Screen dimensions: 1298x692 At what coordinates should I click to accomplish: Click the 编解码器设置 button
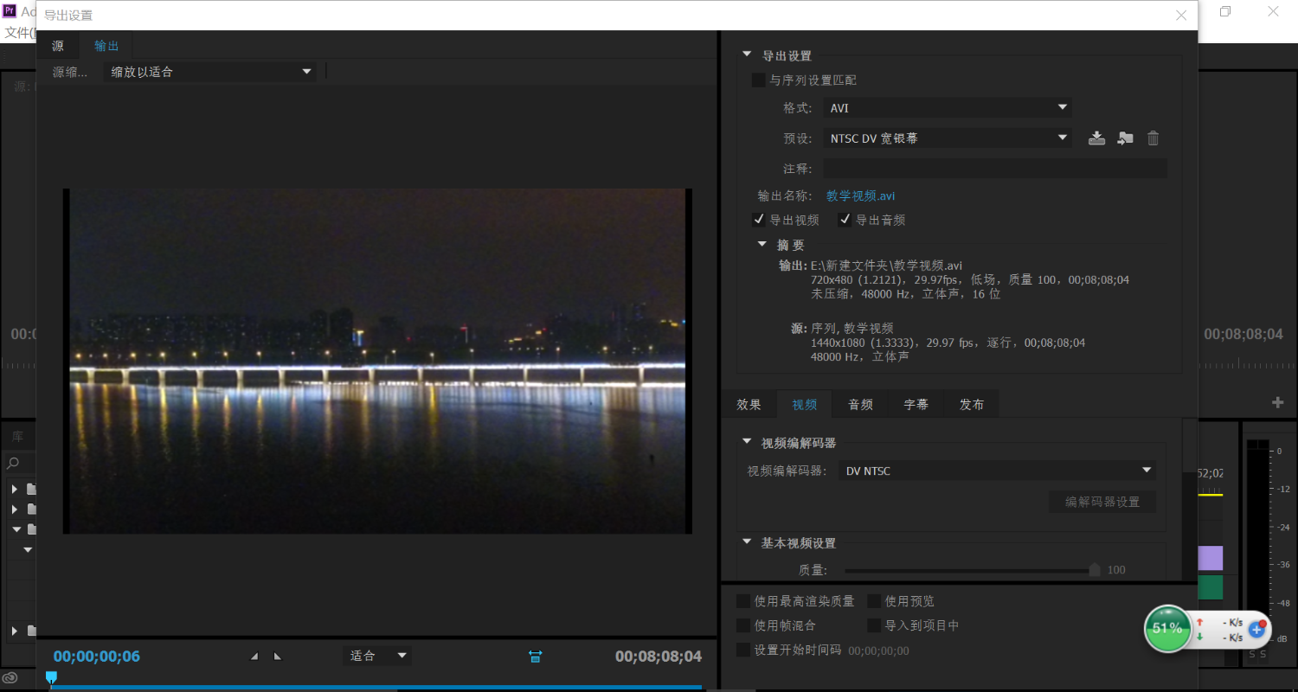click(1102, 502)
